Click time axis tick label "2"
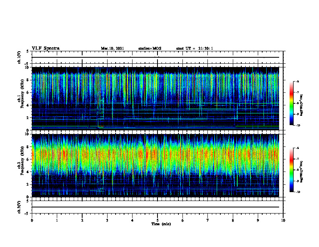Screen dimensions: 319x247 coord(82,220)
